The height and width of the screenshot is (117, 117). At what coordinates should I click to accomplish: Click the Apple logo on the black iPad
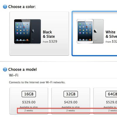[x=33, y=31]
